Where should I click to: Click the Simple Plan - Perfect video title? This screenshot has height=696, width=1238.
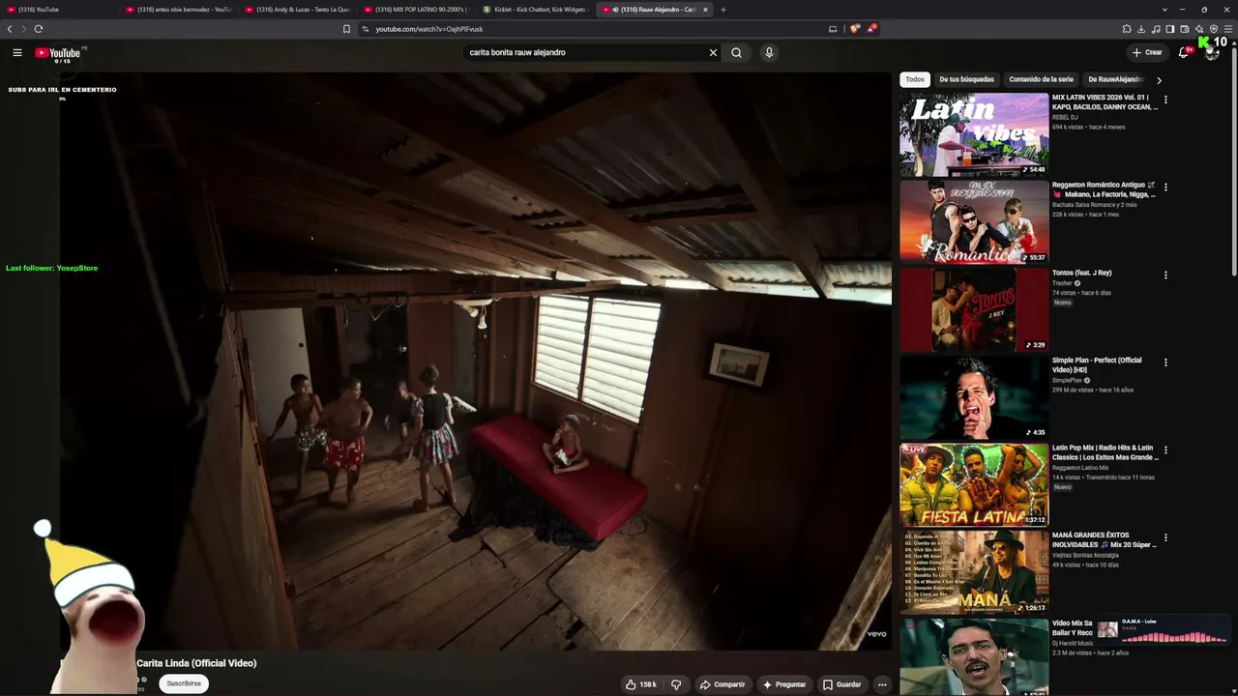[x=1097, y=364]
